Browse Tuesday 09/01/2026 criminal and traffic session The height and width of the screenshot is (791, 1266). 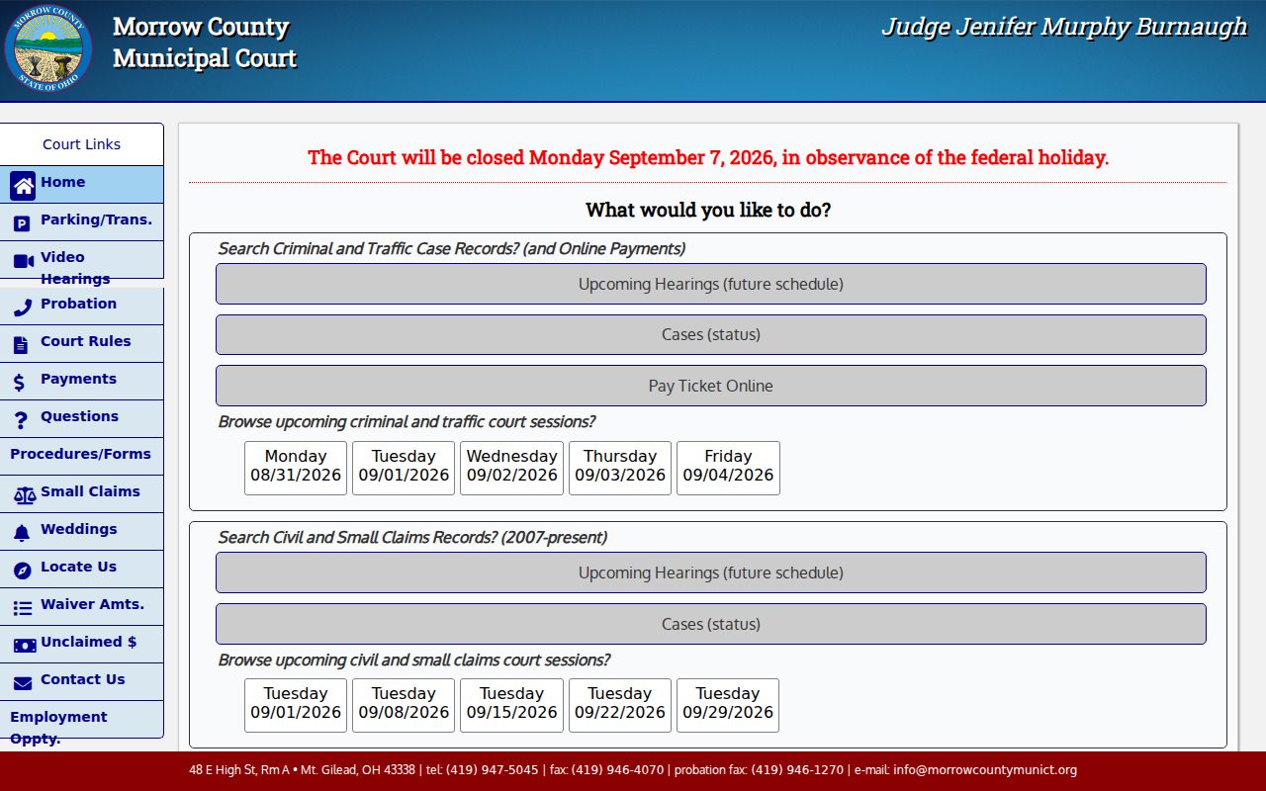(x=404, y=468)
